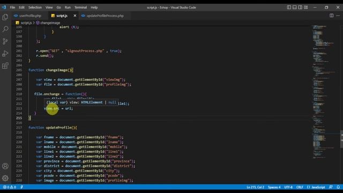Split the editor right
The height and width of the screenshot is (193, 343).
click(x=332, y=16)
